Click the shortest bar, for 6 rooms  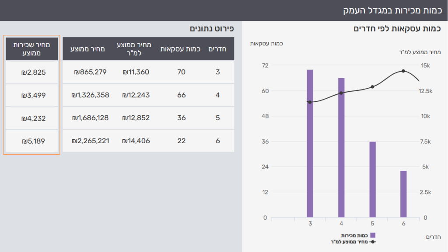[403, 194]
